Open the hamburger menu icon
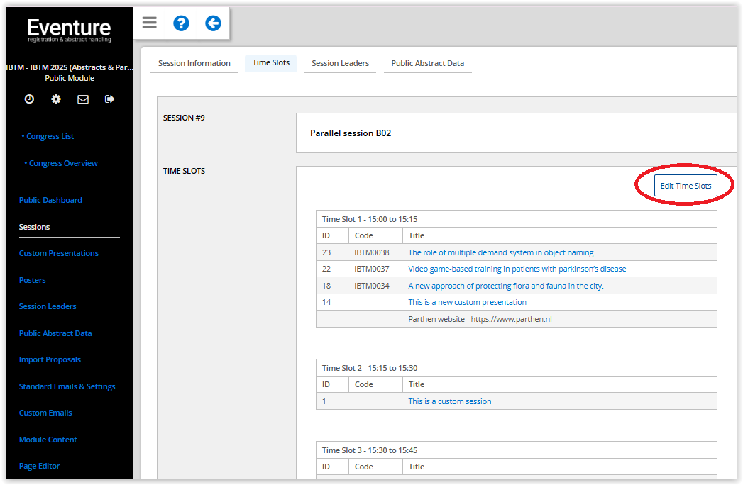The height and width of the screenshot is (485, 743). (149, 23)
